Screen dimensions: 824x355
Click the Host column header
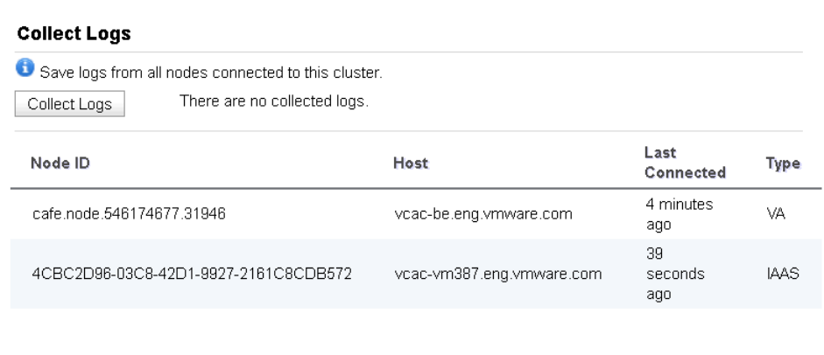[x=411, y=164]
